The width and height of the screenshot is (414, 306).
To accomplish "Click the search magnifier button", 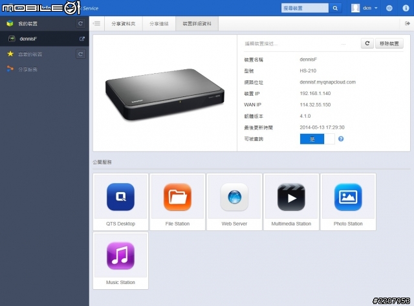I will pyautogui.click(x=335, y=8).
